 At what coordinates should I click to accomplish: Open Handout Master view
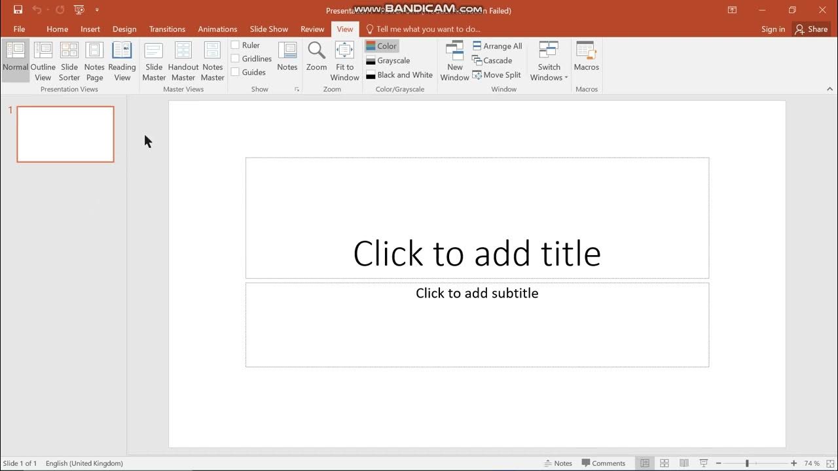tap(183, 60)
